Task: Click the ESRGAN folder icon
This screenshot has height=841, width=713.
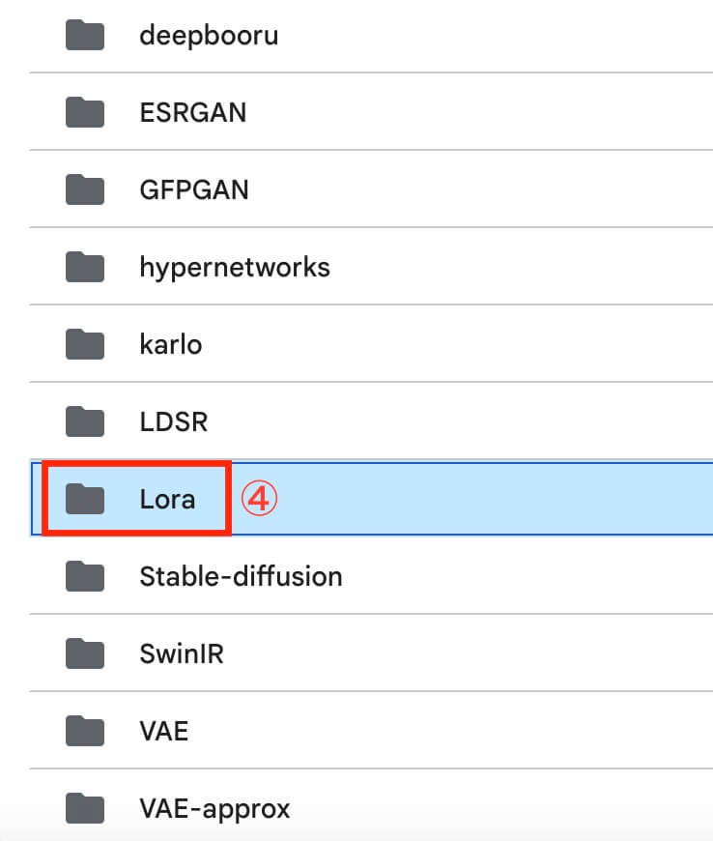Action: point(85,113)
